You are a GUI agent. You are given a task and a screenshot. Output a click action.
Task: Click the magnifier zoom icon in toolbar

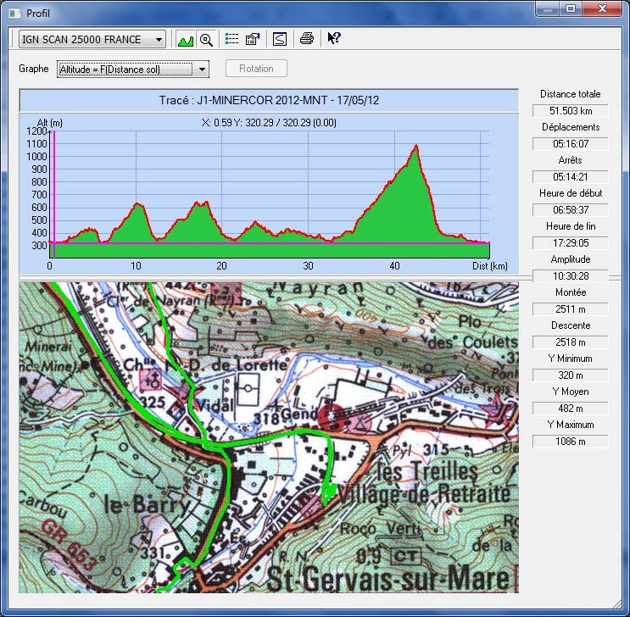[x=205, y=39]
